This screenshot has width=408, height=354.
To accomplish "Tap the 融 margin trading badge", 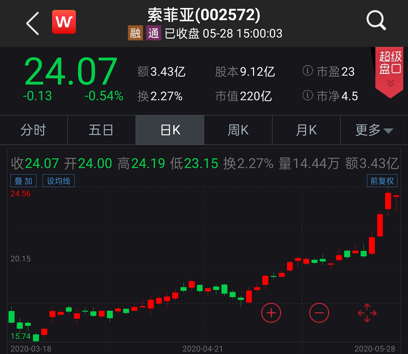I will coord(135,33).
